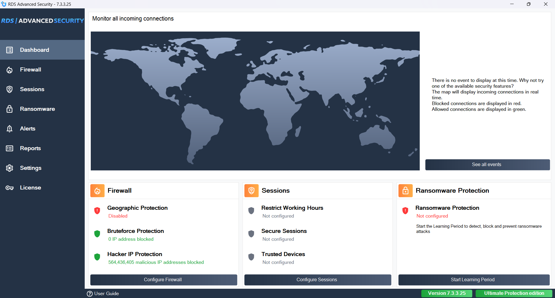Click red shield beside Geographic Protection

[97, 211]
